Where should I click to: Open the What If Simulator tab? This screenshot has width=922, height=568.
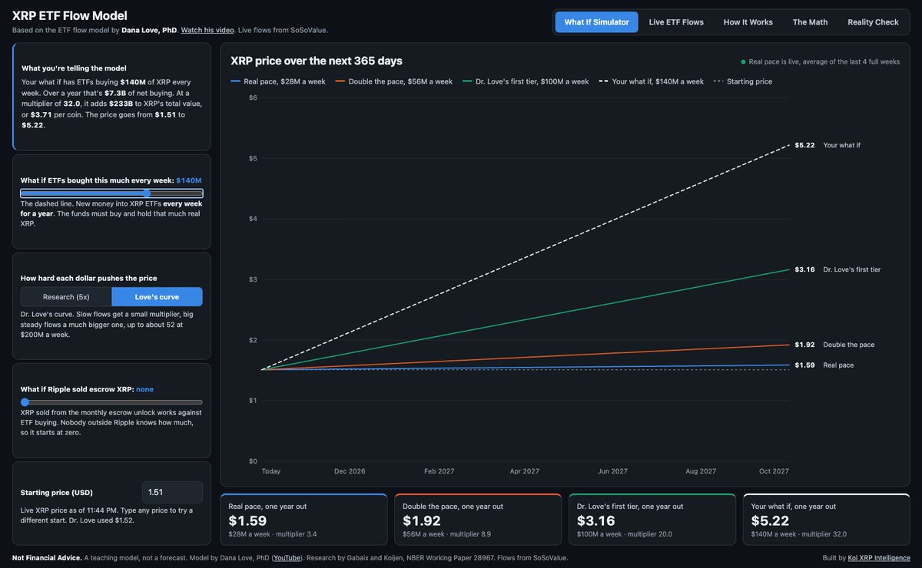pyautogui.click(x=596, y=22)
